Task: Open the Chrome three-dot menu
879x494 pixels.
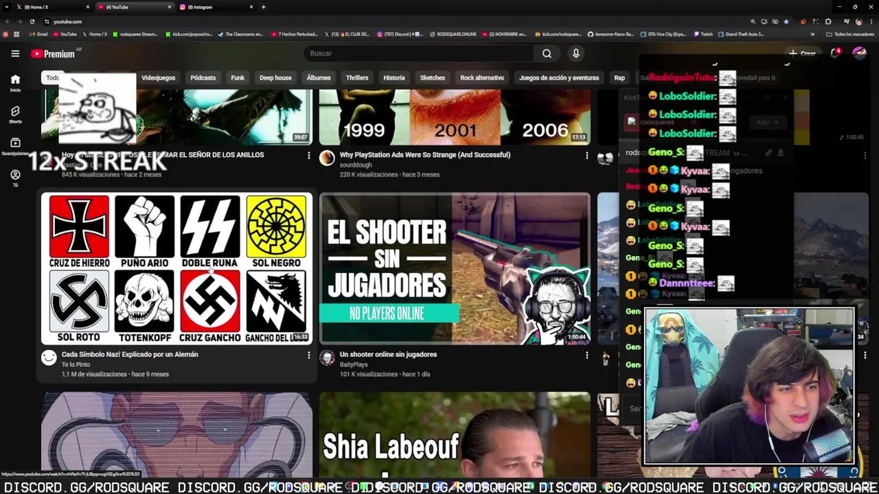Action: pos(871,21)
